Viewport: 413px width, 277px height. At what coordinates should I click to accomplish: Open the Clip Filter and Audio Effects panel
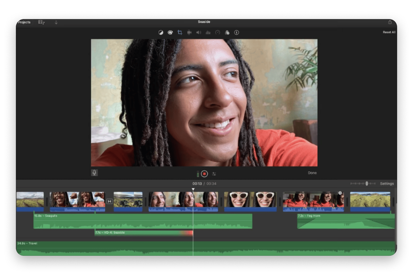point(227,32)
